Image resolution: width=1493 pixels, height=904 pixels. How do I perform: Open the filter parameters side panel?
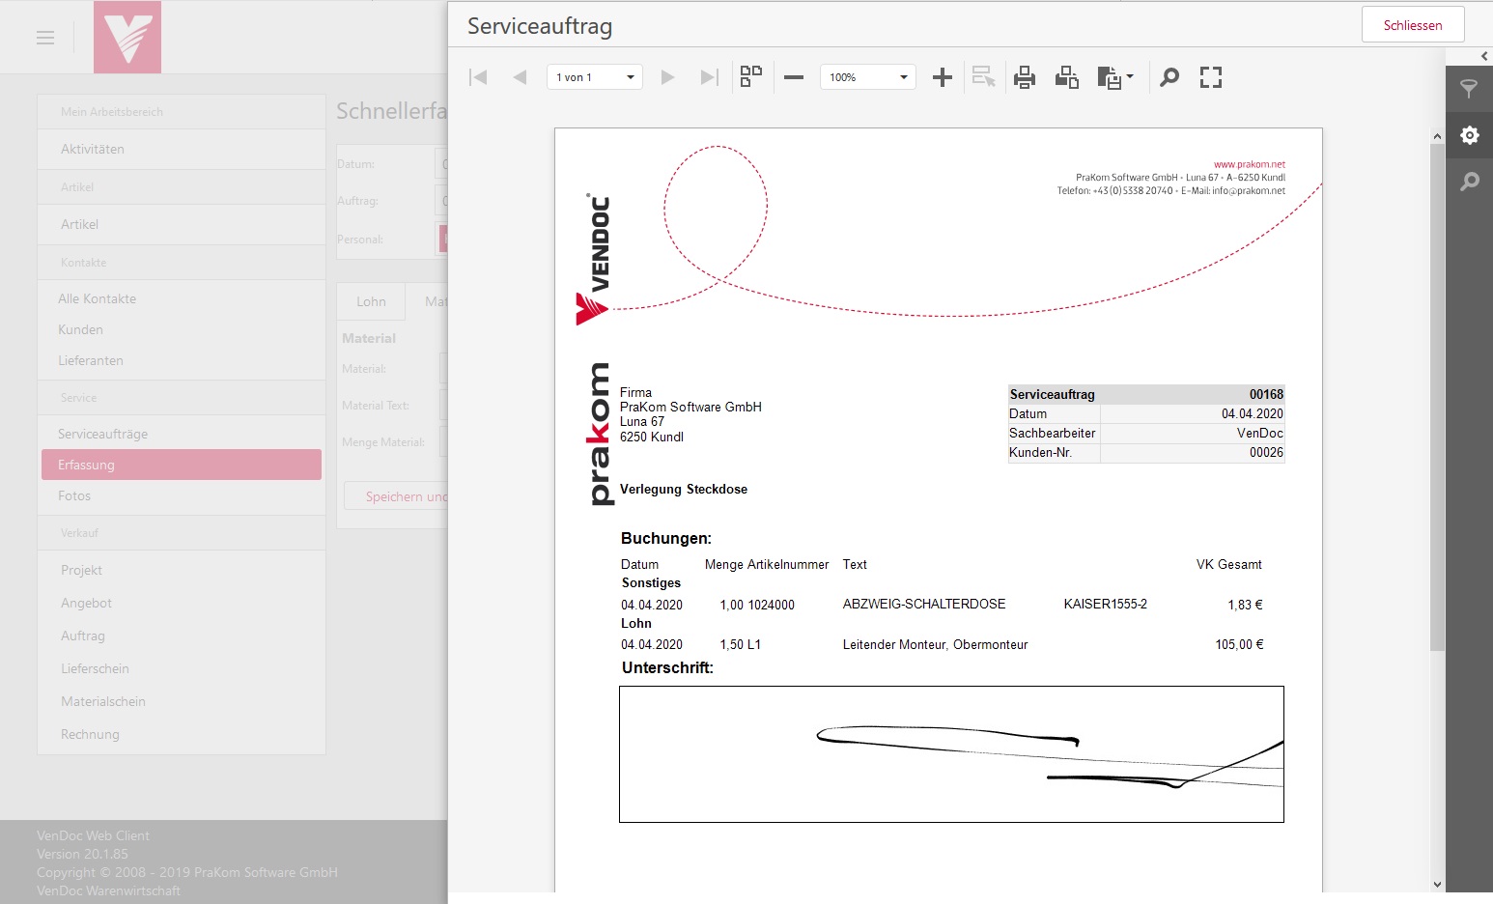pos(1469,89)
